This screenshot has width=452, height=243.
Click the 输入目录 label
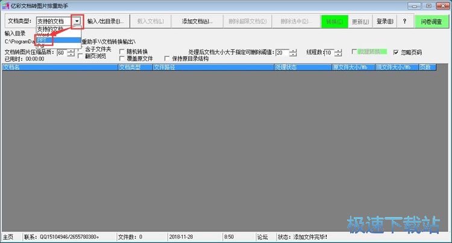pos(14,33)
